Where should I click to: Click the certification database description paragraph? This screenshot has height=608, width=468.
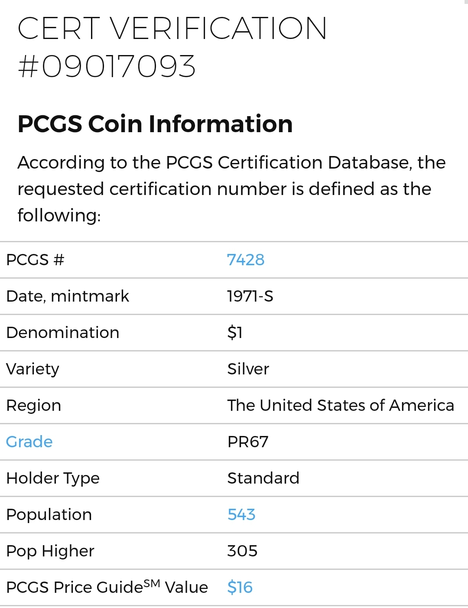point(231,189)
